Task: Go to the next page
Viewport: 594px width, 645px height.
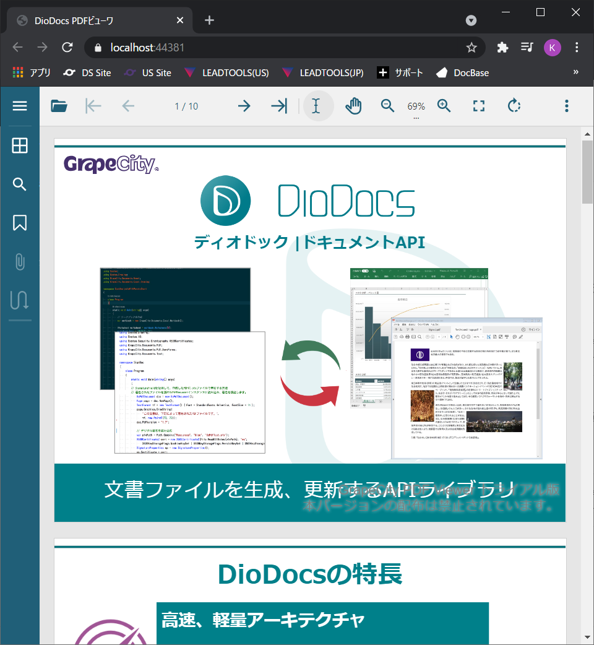Action: pos(244,106)
